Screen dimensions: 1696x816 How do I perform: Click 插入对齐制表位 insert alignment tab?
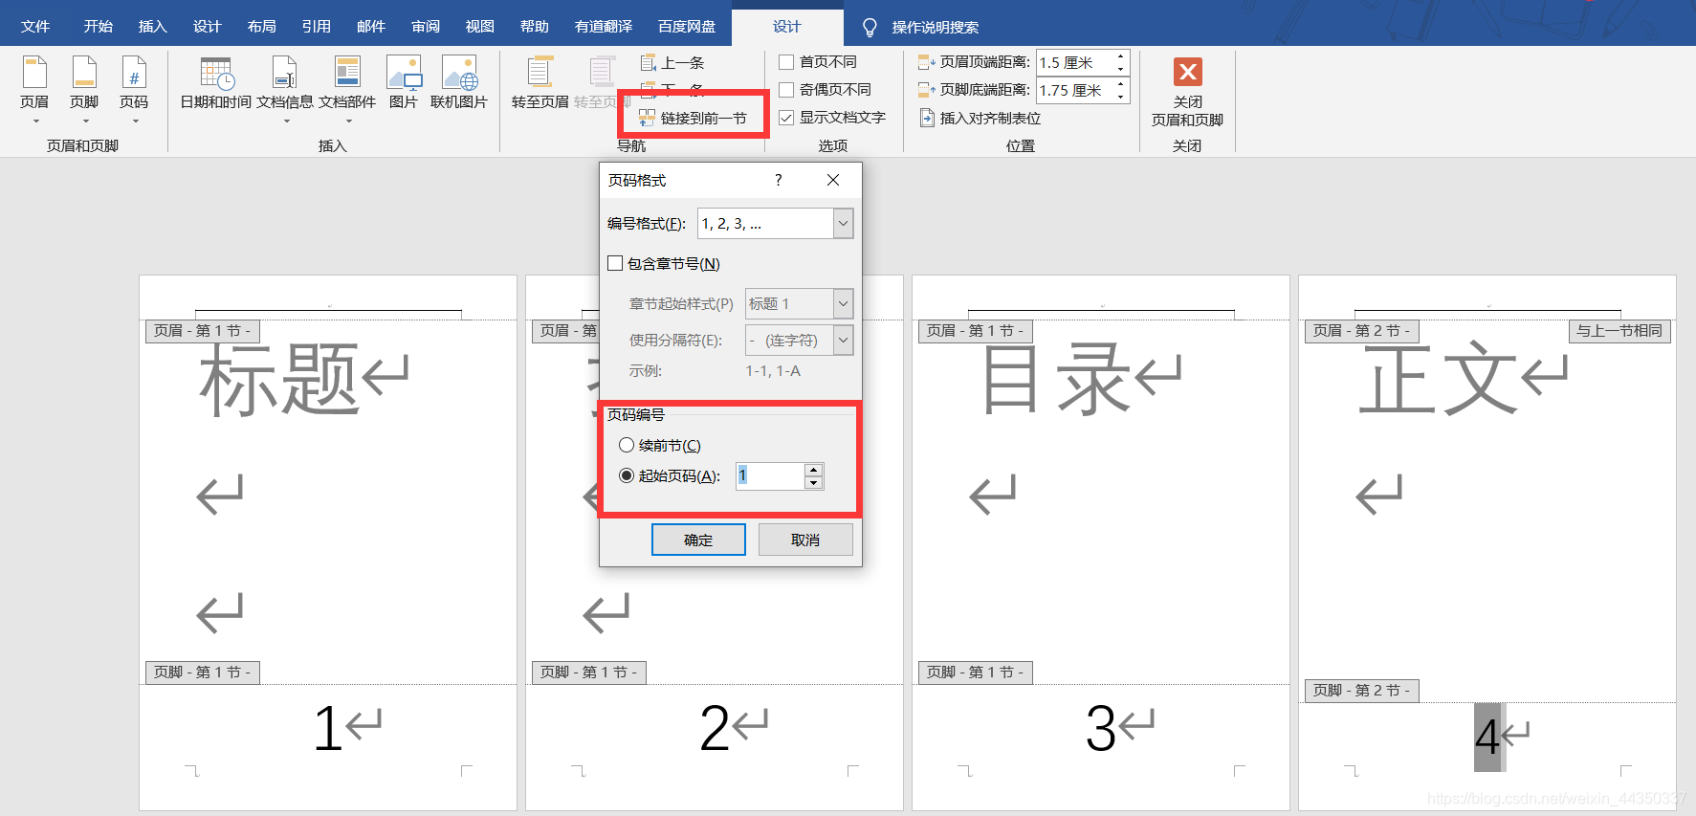click(980, 118)
